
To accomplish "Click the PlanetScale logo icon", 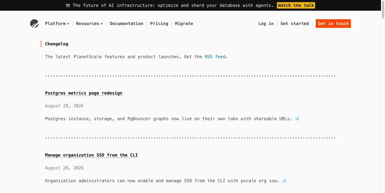I will coord(34,24).
